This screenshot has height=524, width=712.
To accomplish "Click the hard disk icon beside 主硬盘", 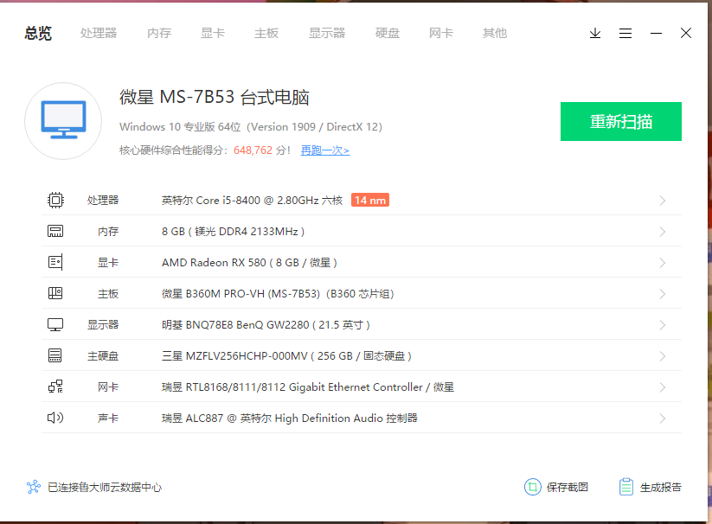I will tap(55, 355).
